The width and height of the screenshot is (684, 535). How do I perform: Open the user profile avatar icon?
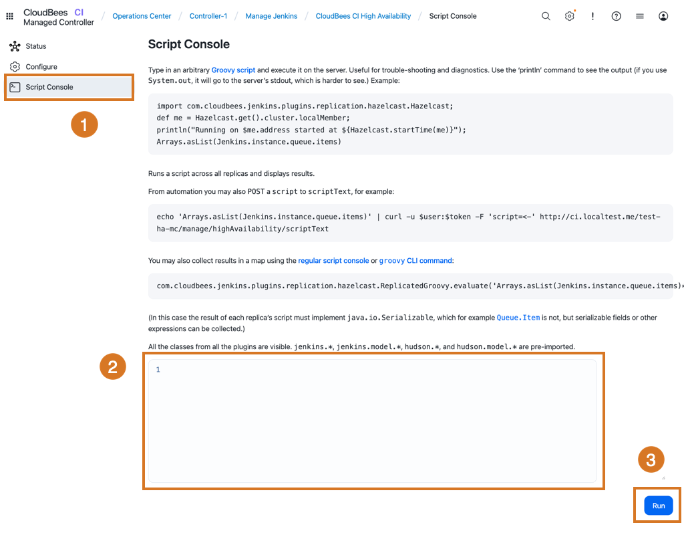(663, 16)
